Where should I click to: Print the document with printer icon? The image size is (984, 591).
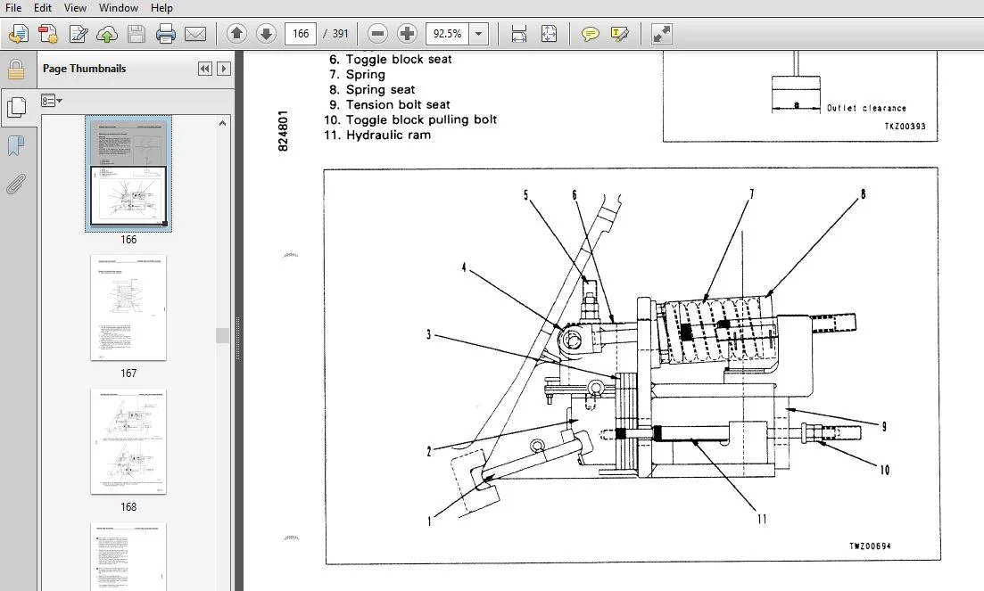[x=166, y=33]
